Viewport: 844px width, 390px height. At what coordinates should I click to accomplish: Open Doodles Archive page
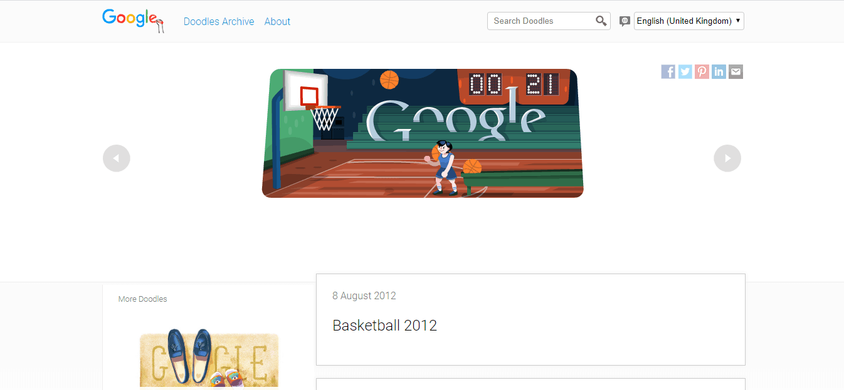coord(219,21)
